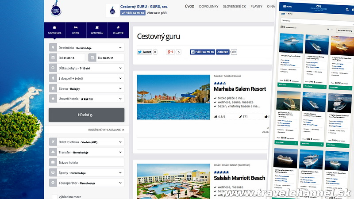Click the list view icon in cruise results
The image size is (354, 199).
click(328, 29)
